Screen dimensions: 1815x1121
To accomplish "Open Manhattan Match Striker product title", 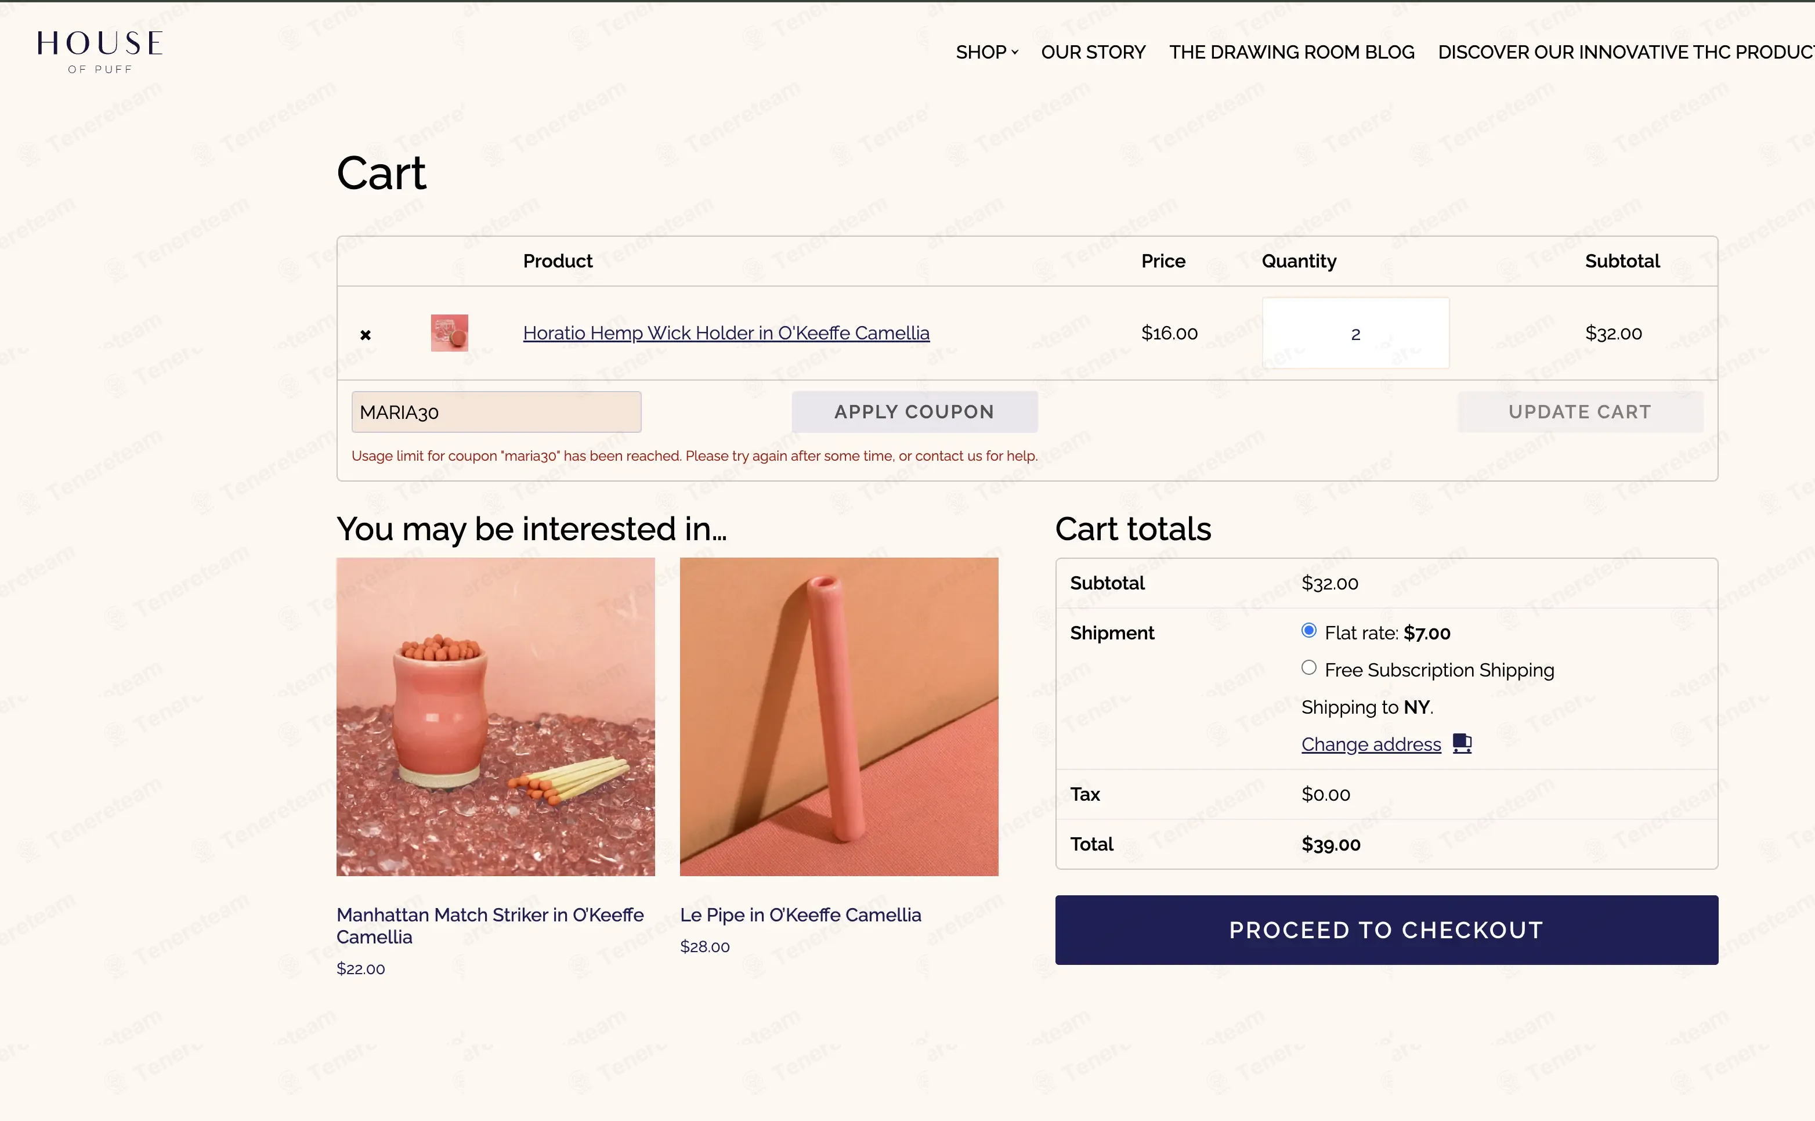I will coord(490,926).
